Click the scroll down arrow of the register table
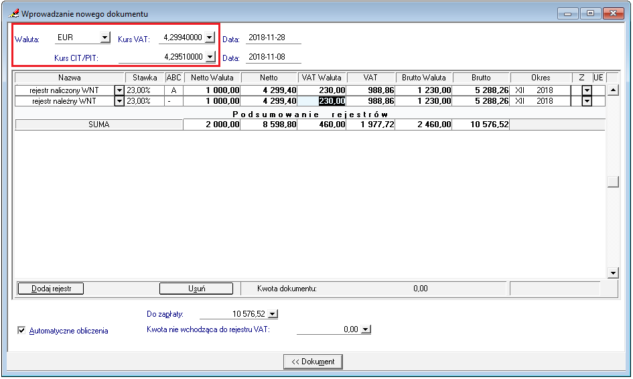The width and height of the screenshot is (633, 379). tap(613, 273)
